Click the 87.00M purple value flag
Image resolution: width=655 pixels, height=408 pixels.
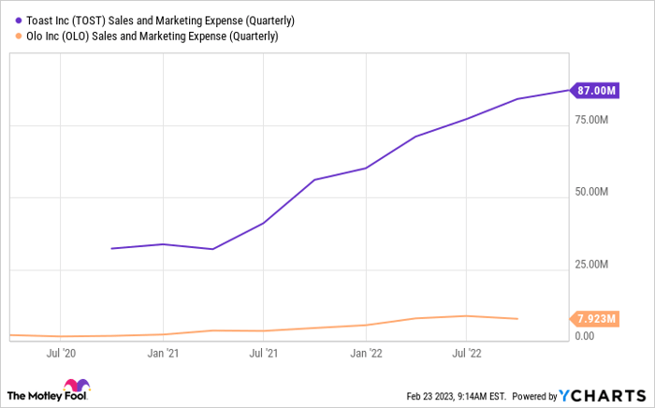[x=595, y=91]
